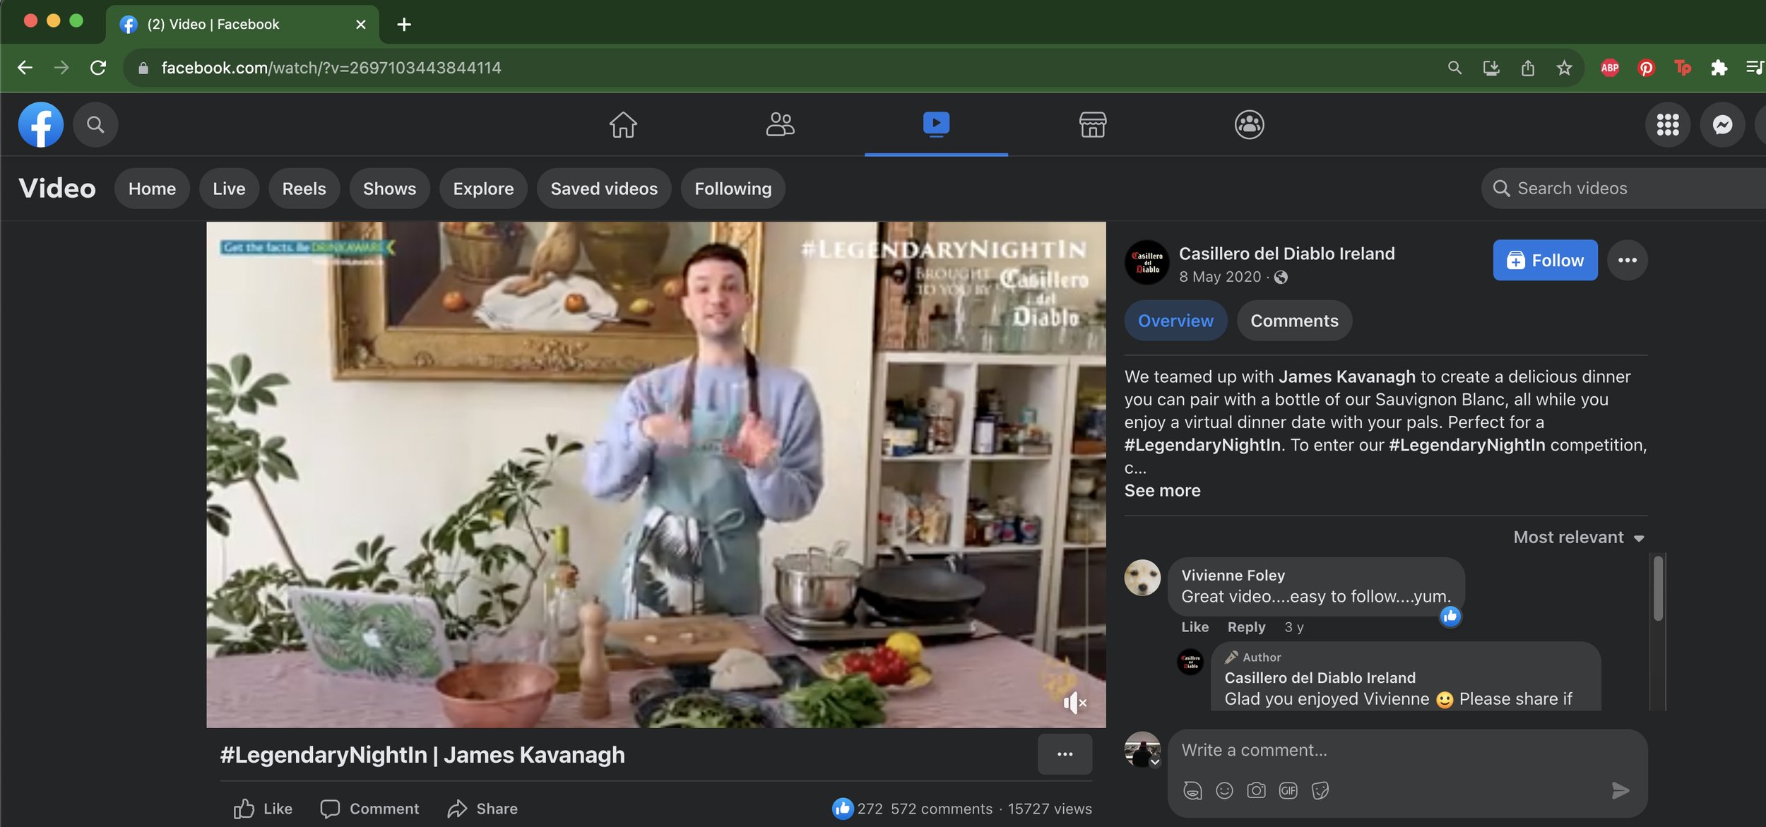This screenshot has width=1766, height=827.
Task: Select the Home video category pill
Action: [152, 189]
